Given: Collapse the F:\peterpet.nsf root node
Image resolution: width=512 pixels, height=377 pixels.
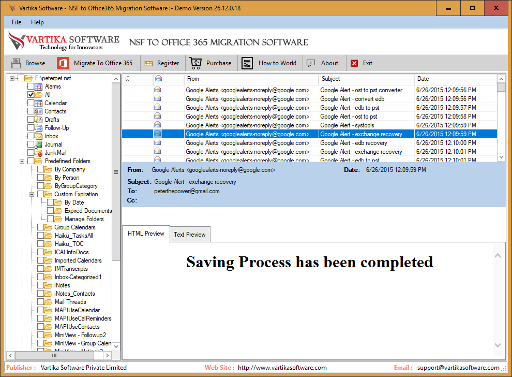Looking at the screenshot, I should pos(12,78).
